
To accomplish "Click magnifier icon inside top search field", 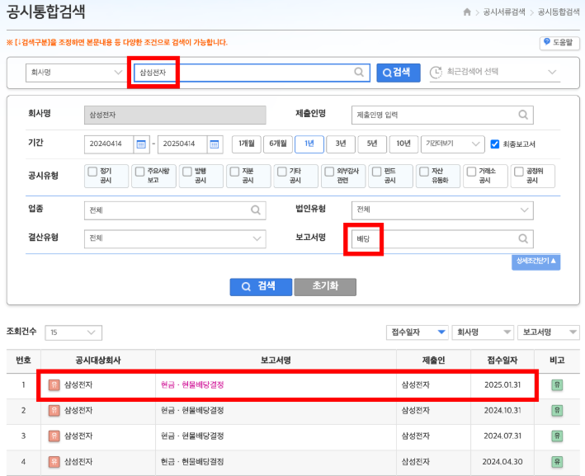I will pos(359,72).
